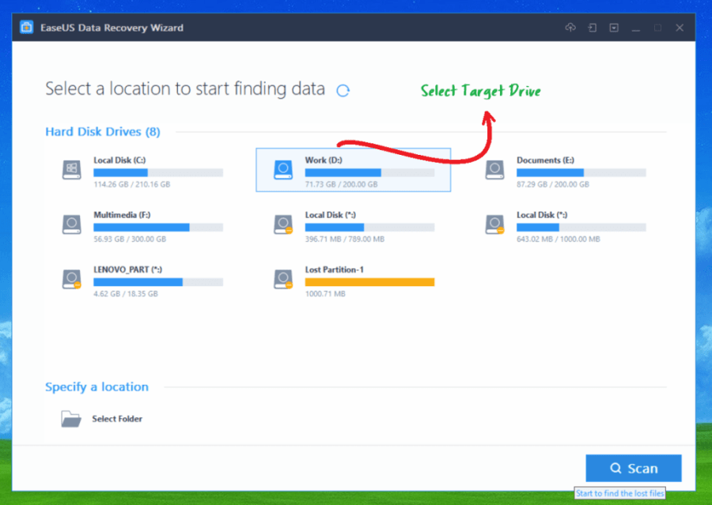Click the Multimedia (F:) usage bar
Image resolution: width=712 pixels, height=505 pixels.
point(158,228)
